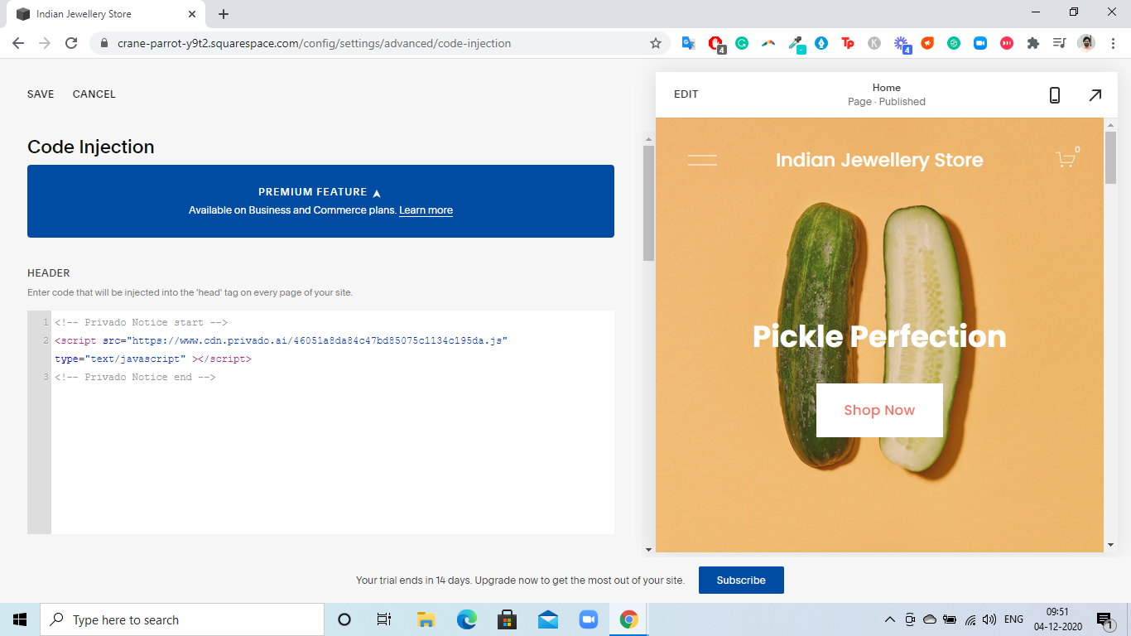1131x636 pixels.
Task: Save the code injection changes
Action: 41,94
